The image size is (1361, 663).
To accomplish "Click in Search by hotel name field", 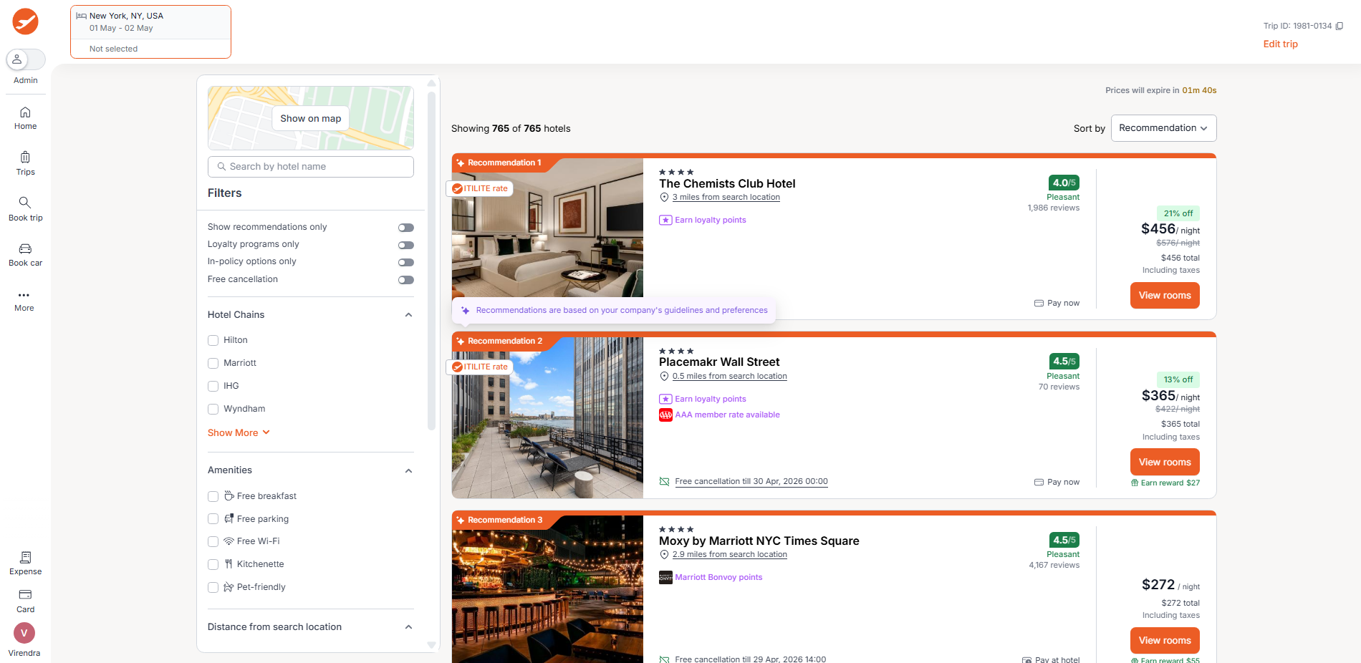I will pyautogui.click(x=310, y=167).
